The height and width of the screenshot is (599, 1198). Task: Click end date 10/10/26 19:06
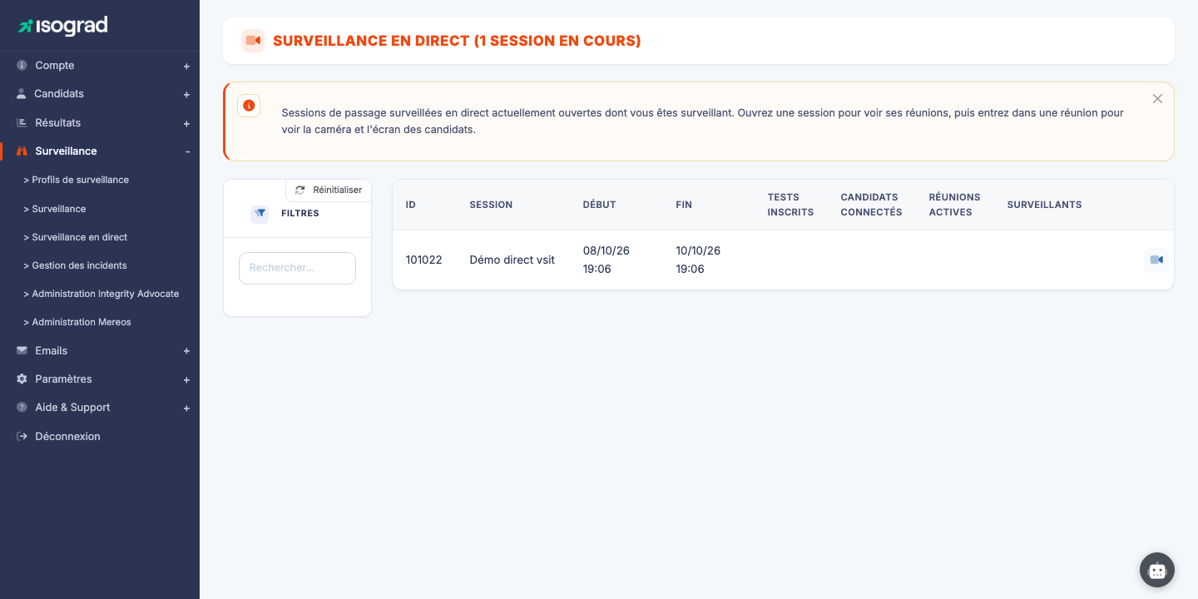[x=699, y=260]
